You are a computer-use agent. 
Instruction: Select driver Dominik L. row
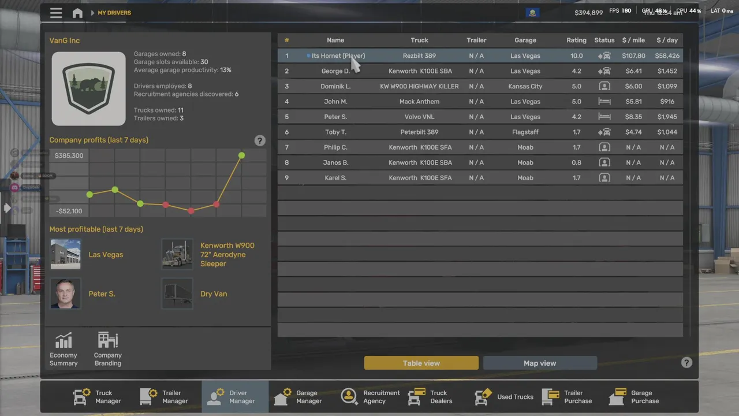click(480, 86)
